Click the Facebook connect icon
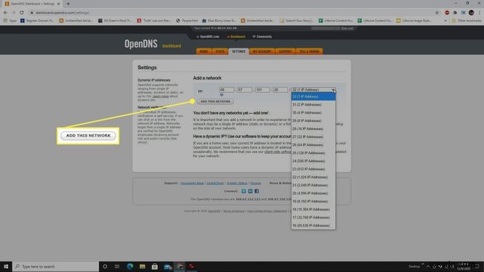Screen dimensions: 484x272 [x=256, y=191]
